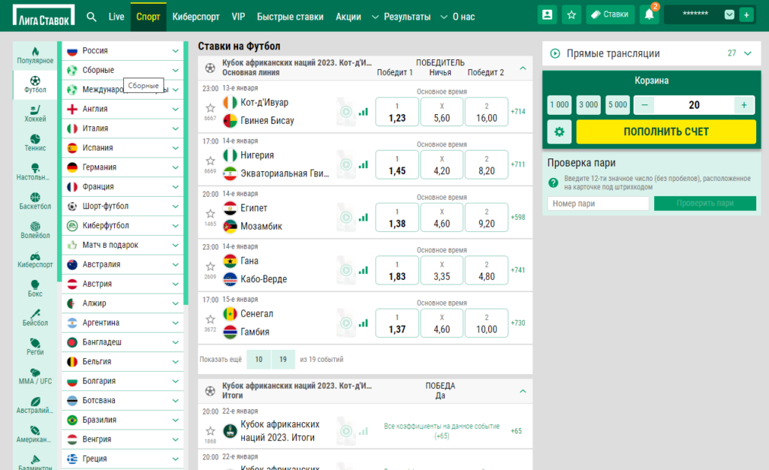Open the notifications bell
This screenshot has height=470, width=769.
click(649, 15)
